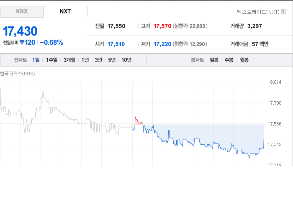Click the opening price 17,510
This screenshot has height=205, width=293.
[116, 44]
